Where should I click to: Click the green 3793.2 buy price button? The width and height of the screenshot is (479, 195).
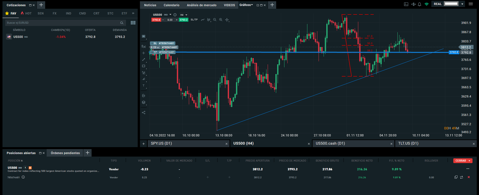click(x=184, y=20)
